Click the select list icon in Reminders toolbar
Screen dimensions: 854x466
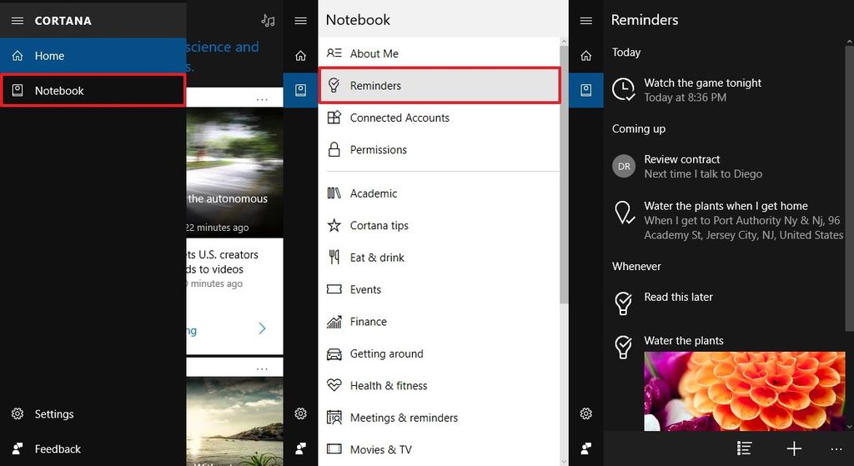745,448
